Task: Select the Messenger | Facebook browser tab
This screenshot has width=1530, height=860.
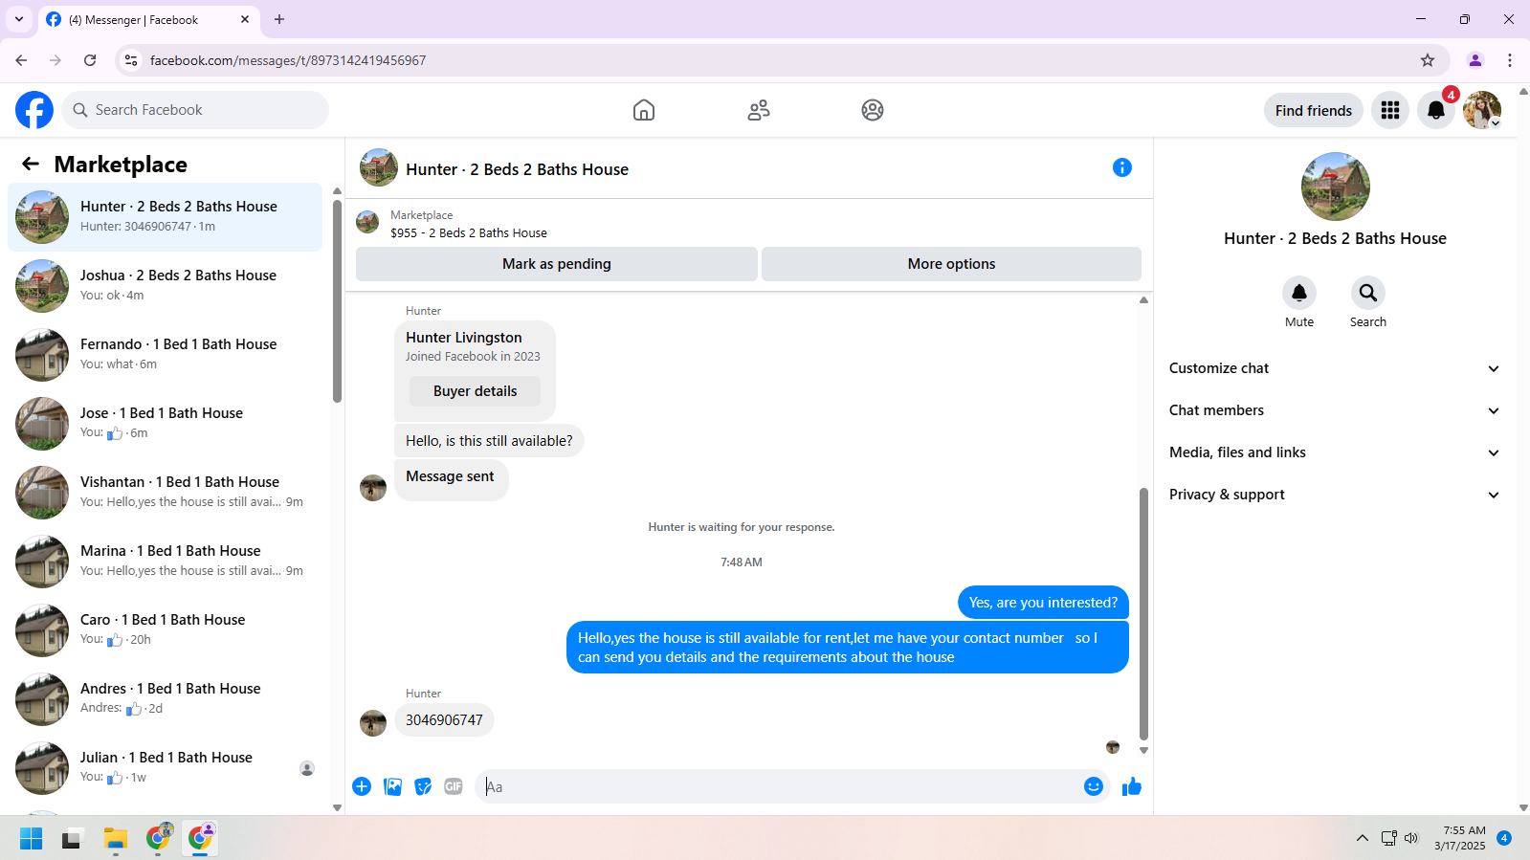Action: 148,20
